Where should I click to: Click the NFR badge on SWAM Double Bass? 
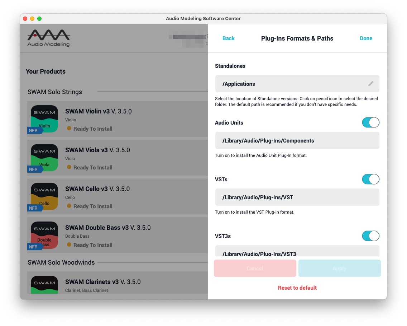(x=35, y=247)
